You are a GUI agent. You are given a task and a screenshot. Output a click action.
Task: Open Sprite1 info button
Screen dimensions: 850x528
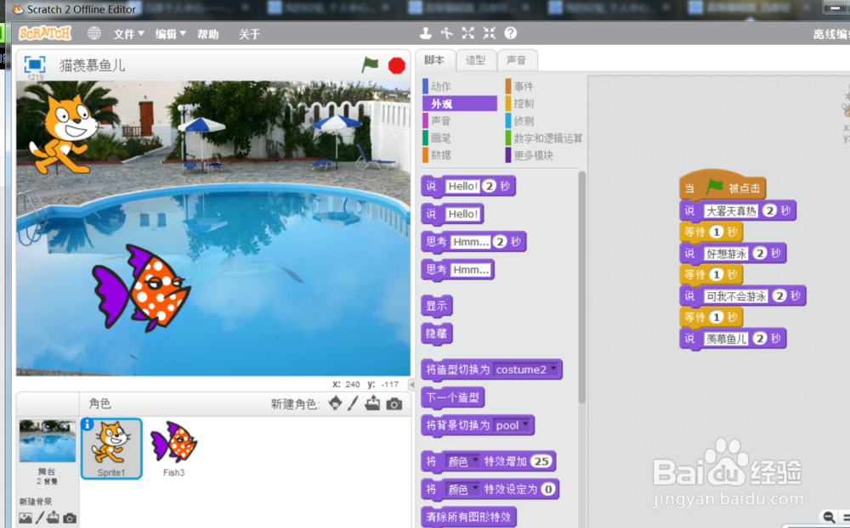(x=88, y=424)
